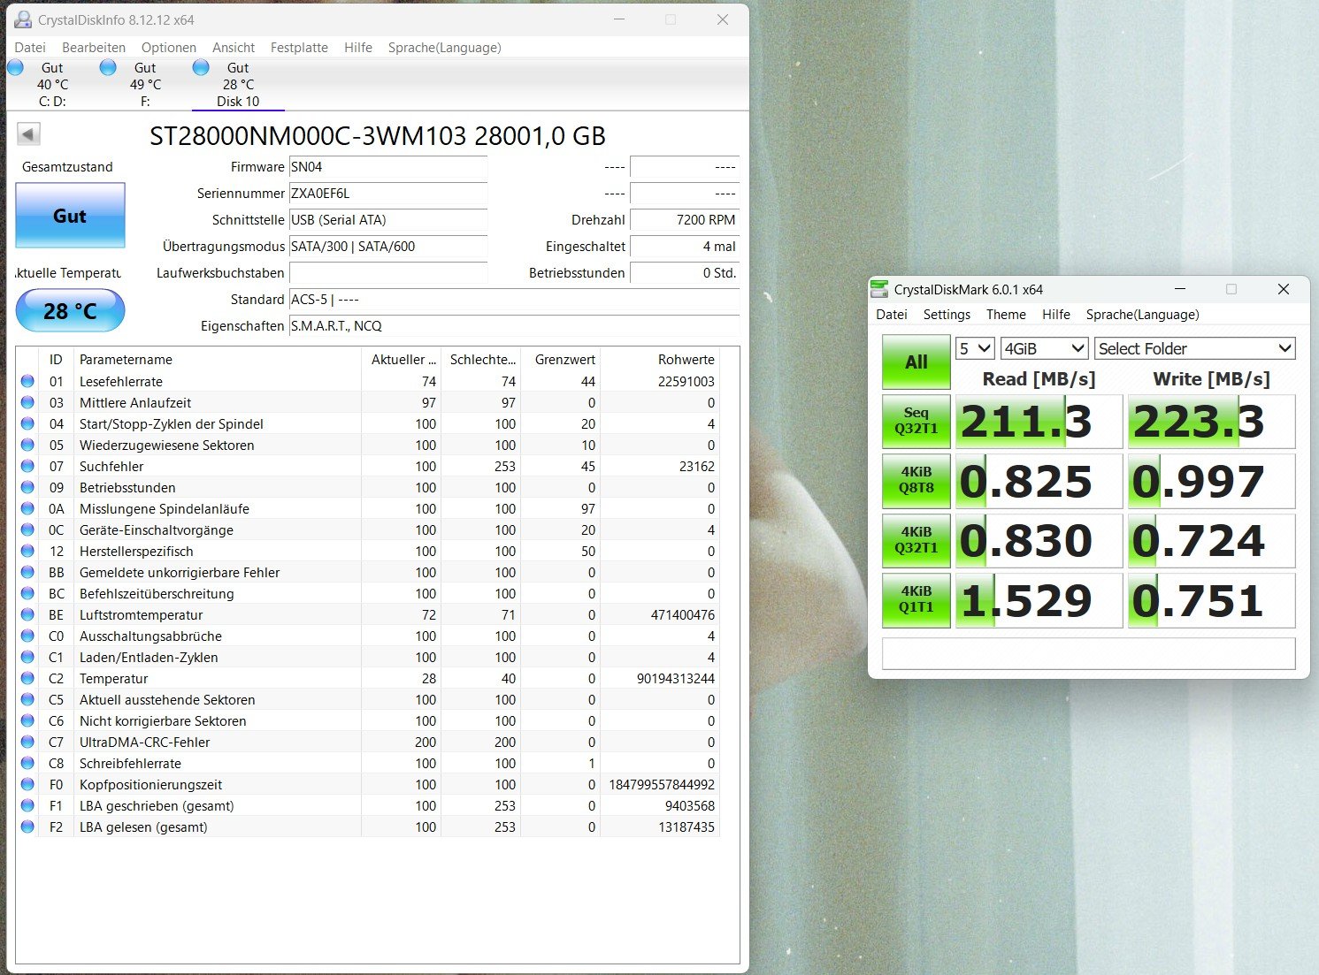The image size is (1319, 975).
Task: Click the status orb for Mittlere Anlaufzeit row
Action: (x=27, y=402)
